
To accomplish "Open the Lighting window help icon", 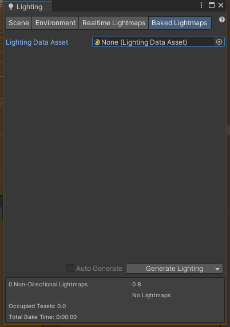I will (222, 19).
